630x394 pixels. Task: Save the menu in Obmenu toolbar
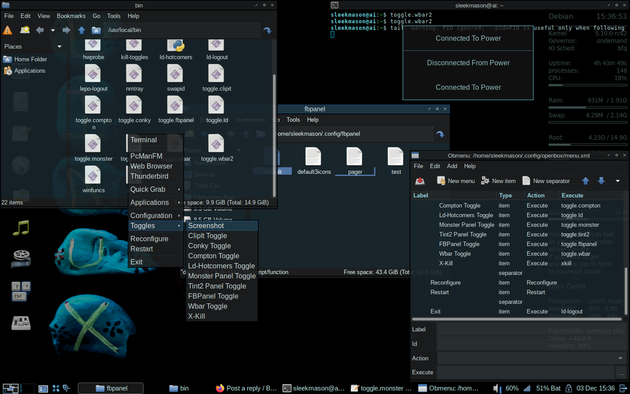click(420, 181)
